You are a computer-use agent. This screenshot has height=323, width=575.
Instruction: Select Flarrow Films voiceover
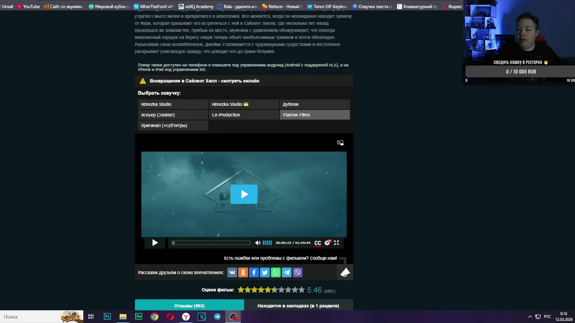(314, 115)
